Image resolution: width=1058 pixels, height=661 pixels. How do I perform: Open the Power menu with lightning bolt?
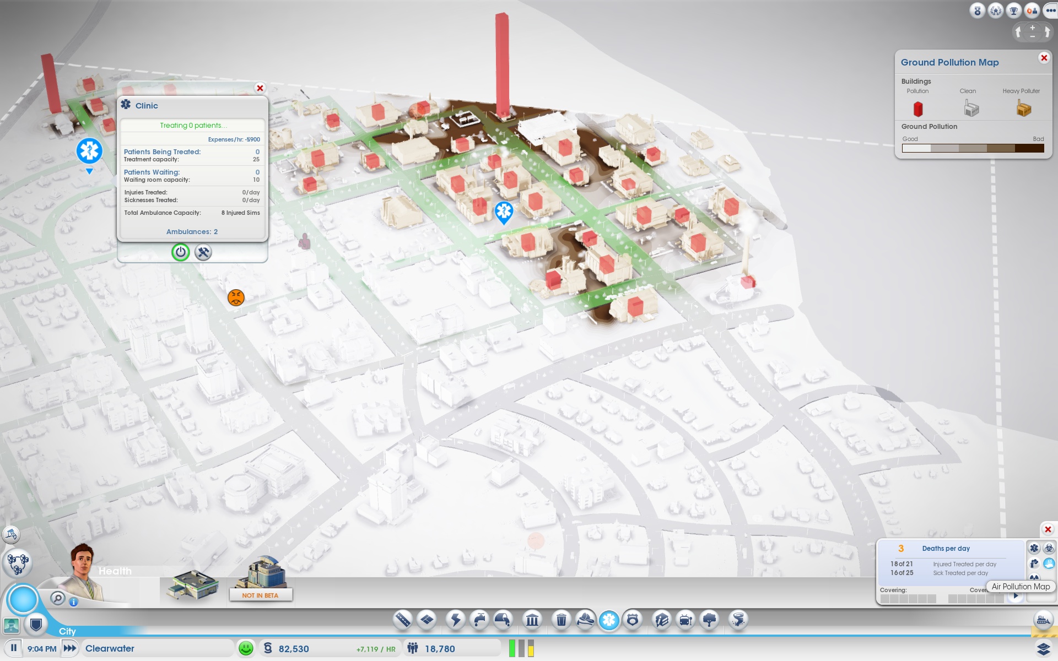click(x=456, y=620)
